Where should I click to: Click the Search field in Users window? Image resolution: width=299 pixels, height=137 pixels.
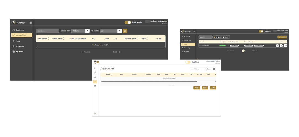(x=205, y=37)
